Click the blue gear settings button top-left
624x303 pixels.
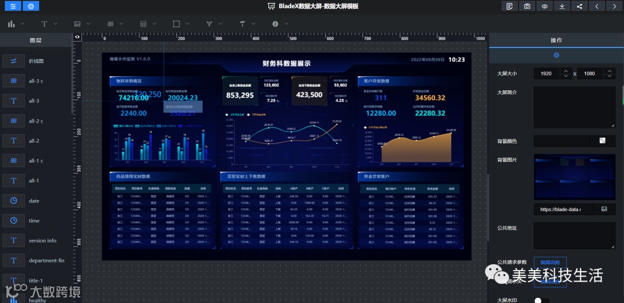point(31,6)
